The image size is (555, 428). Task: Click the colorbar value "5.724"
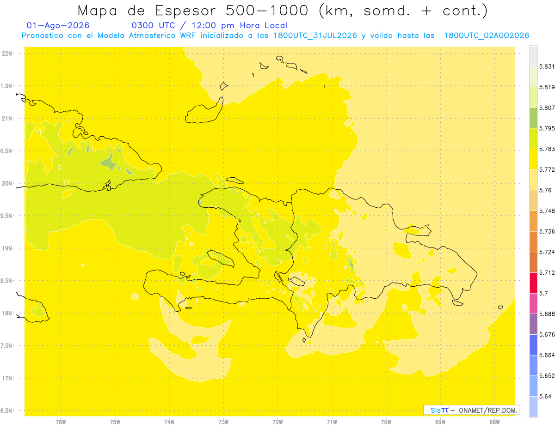pos(547,252)
